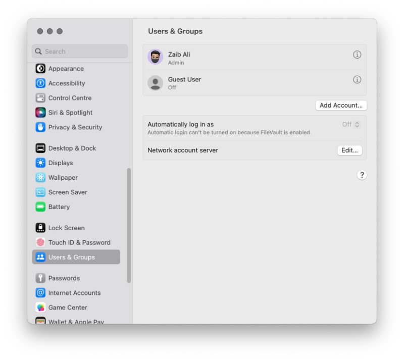
Task: Open the Wallpaper label
Action: tap(63, 178)
